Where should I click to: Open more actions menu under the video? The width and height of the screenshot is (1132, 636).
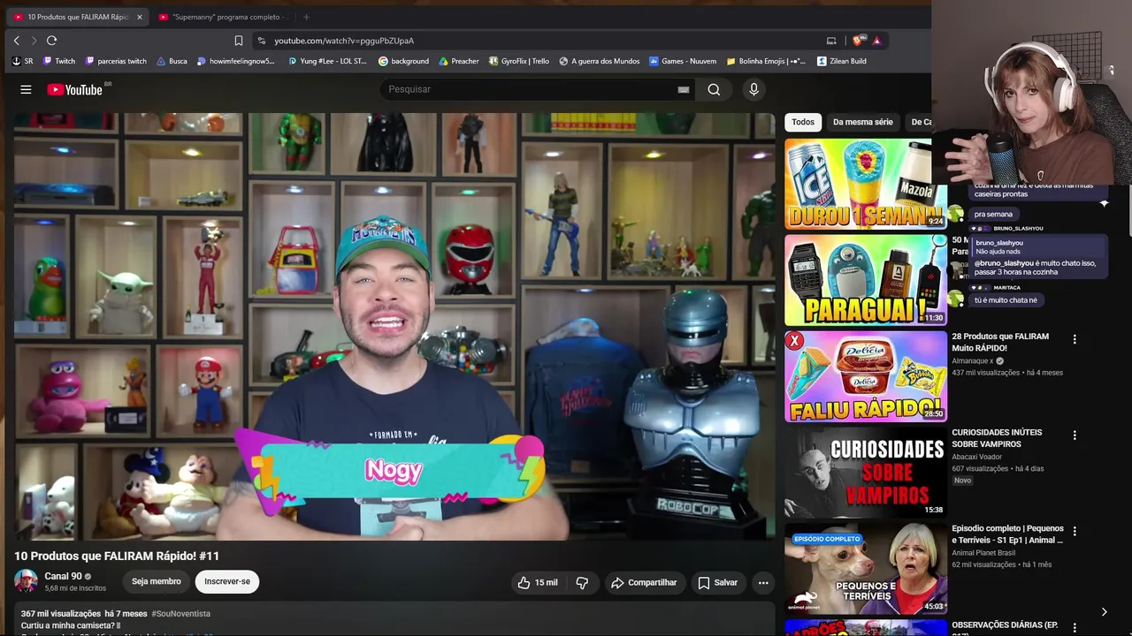tap(763, 582)
